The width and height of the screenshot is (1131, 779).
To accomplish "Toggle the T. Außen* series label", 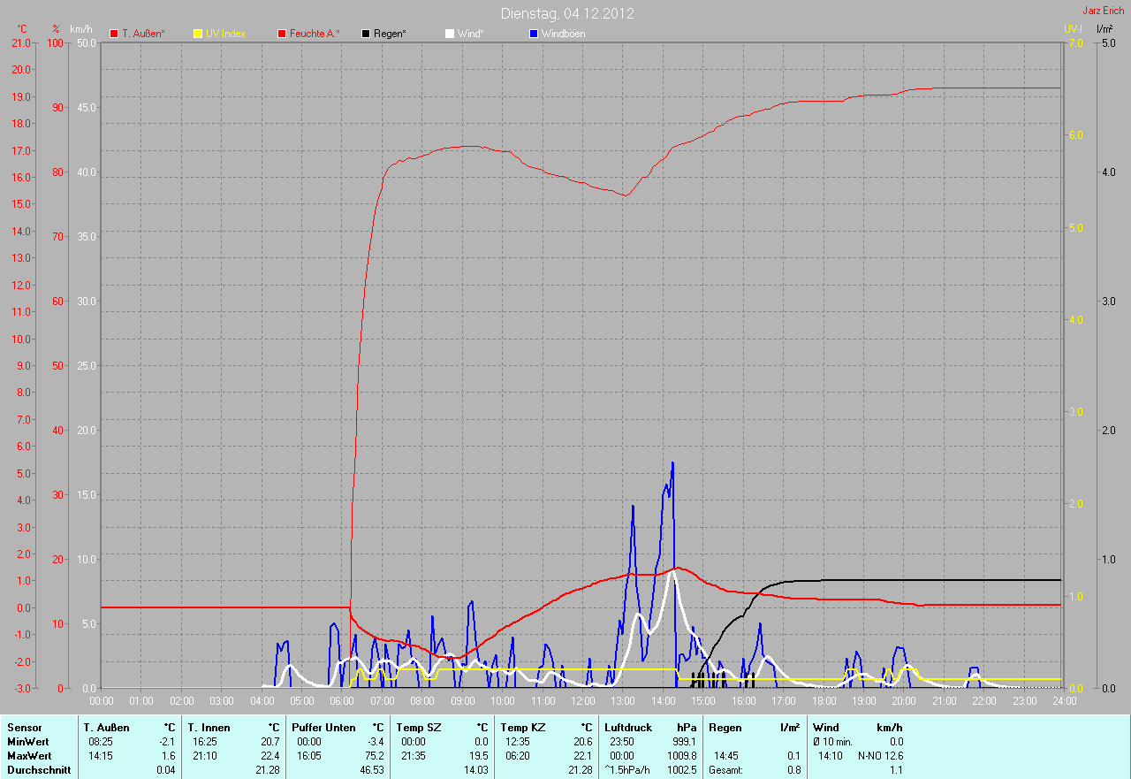I will coord(143,34).
